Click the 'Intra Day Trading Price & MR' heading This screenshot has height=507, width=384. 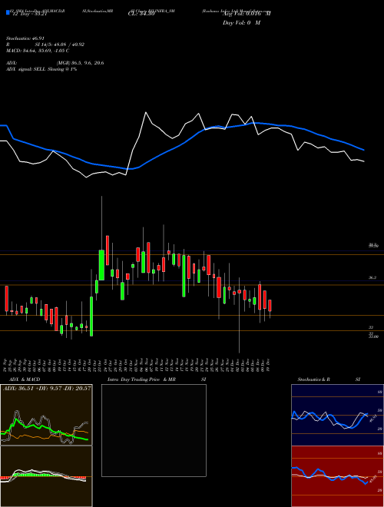(x=141, y=379)
